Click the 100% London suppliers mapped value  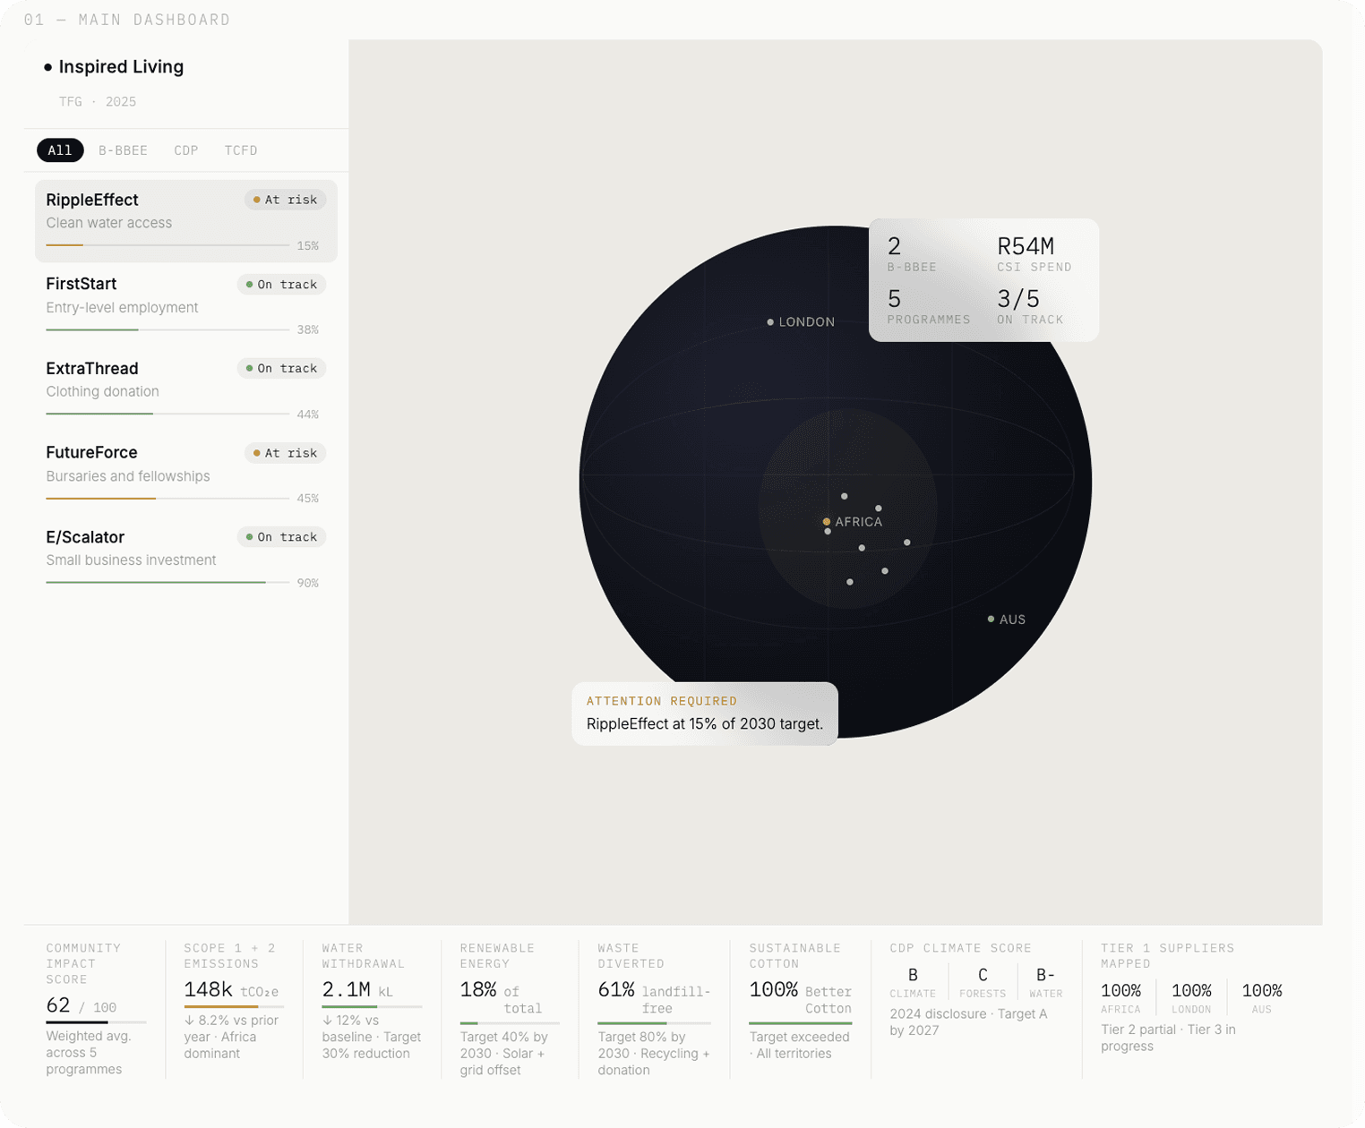1191,991
